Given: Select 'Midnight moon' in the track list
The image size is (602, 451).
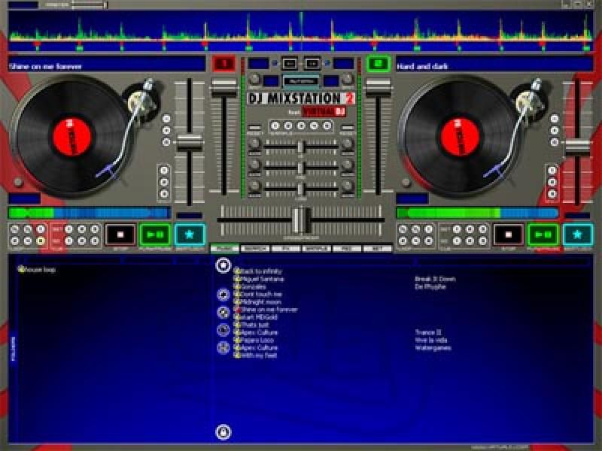Looking at the screenshot, I should click(260, 302).
